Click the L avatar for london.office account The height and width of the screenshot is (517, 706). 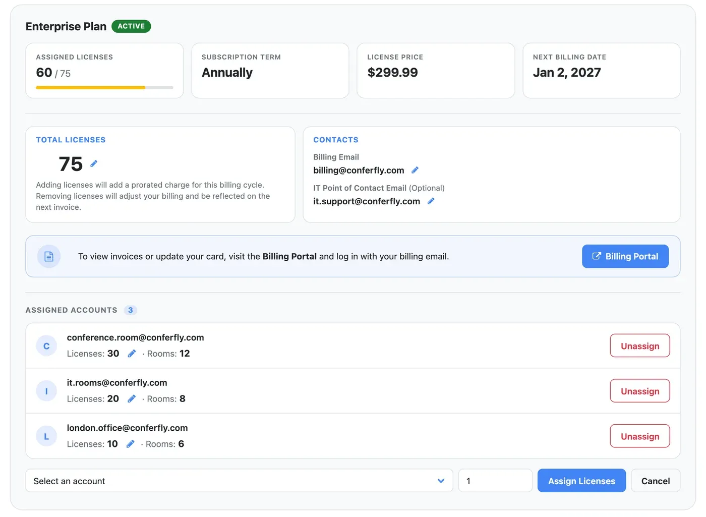46,436
